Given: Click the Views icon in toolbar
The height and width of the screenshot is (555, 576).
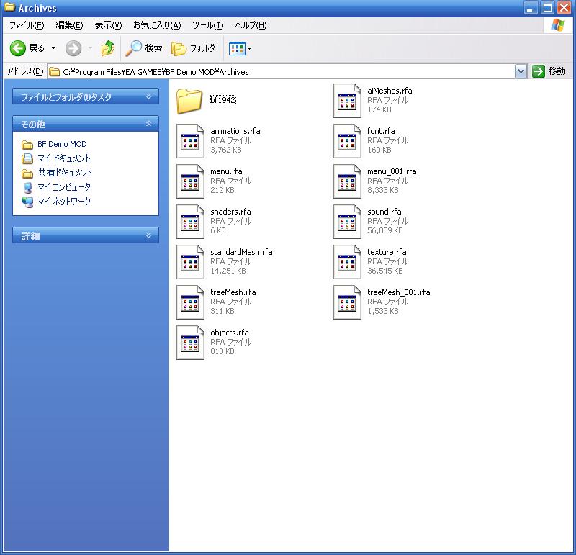Looking at the screenshot, I should point(237,48).
